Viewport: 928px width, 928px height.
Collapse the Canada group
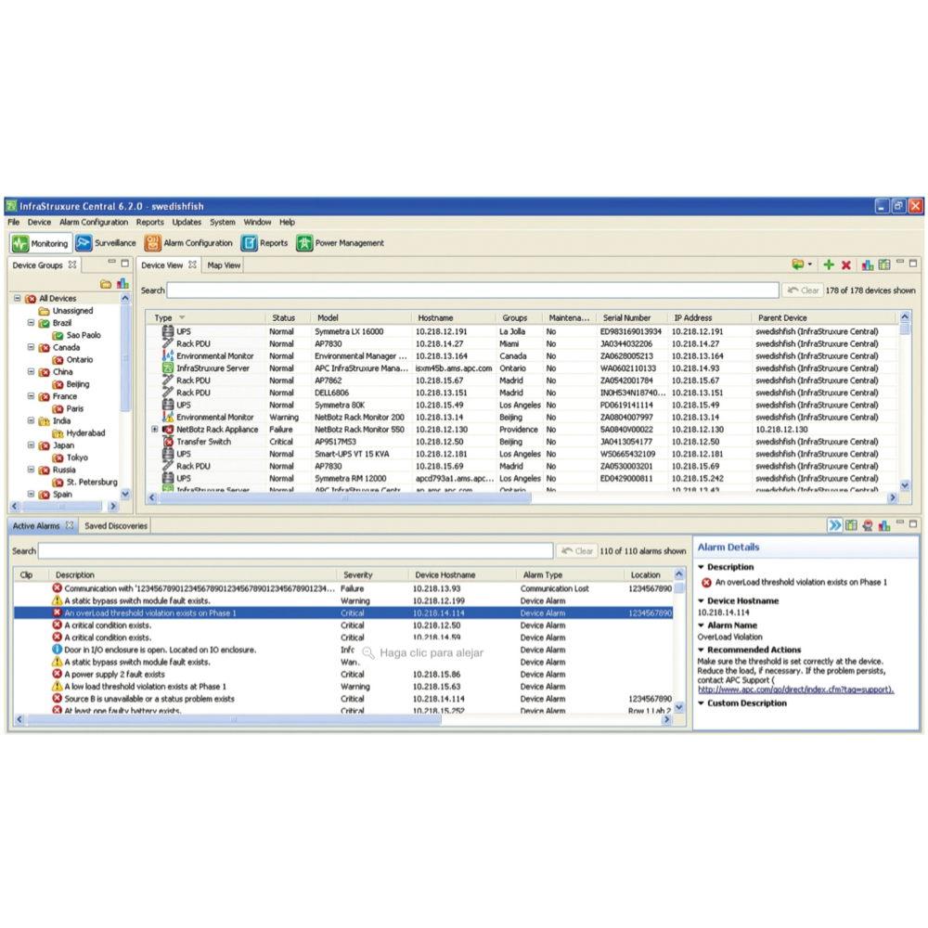click(31, 347)
